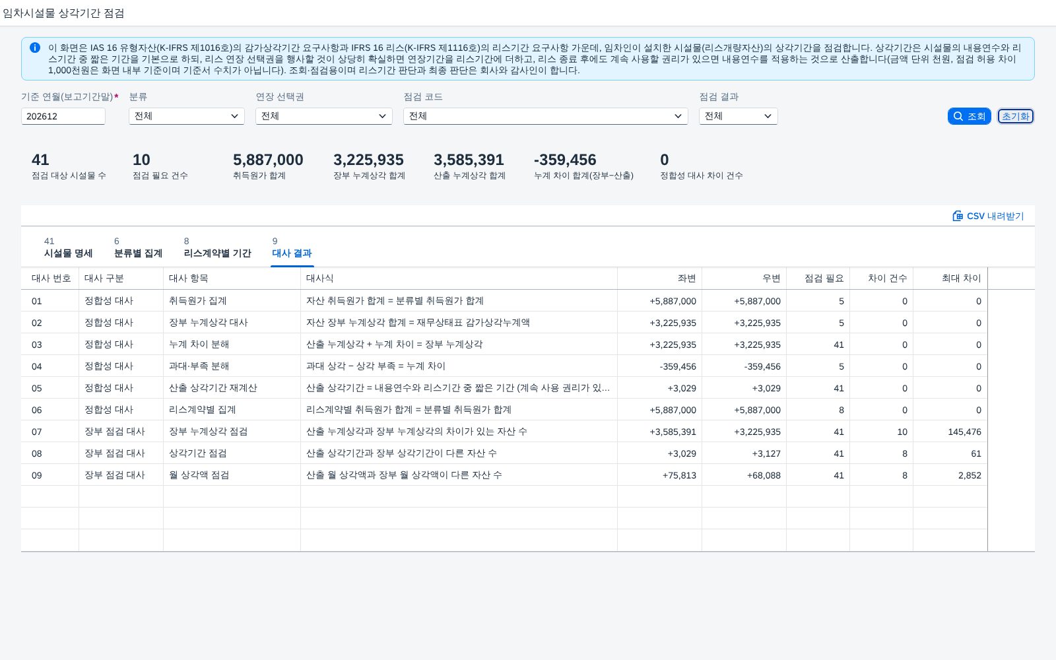Click the 점검 필요 건수 KPI tile

point(160,166)
